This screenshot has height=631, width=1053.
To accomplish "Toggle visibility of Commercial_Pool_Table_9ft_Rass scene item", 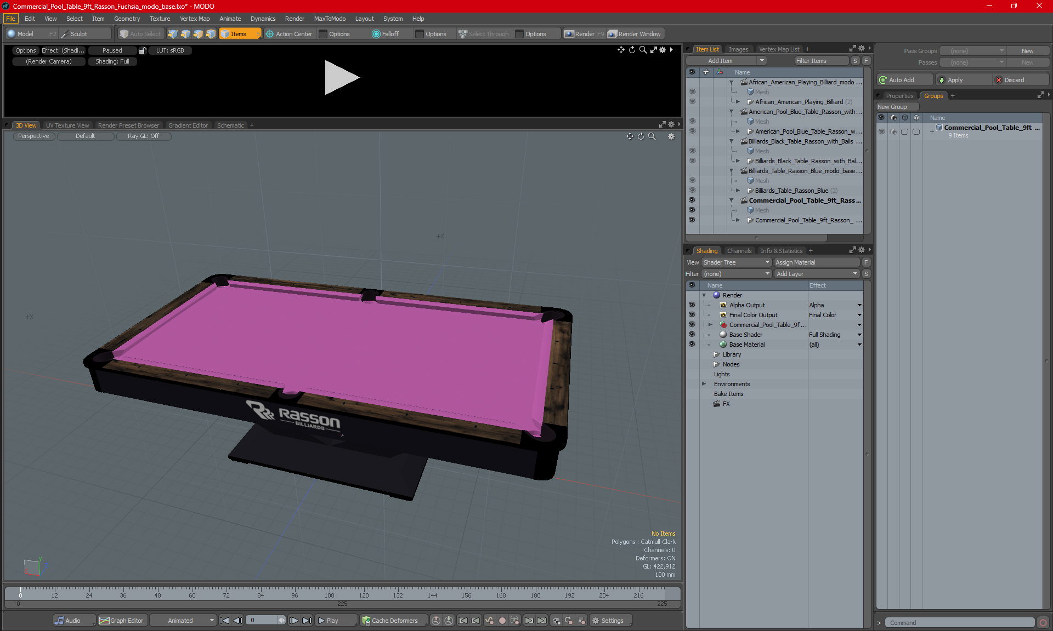I will click(692, 200).
